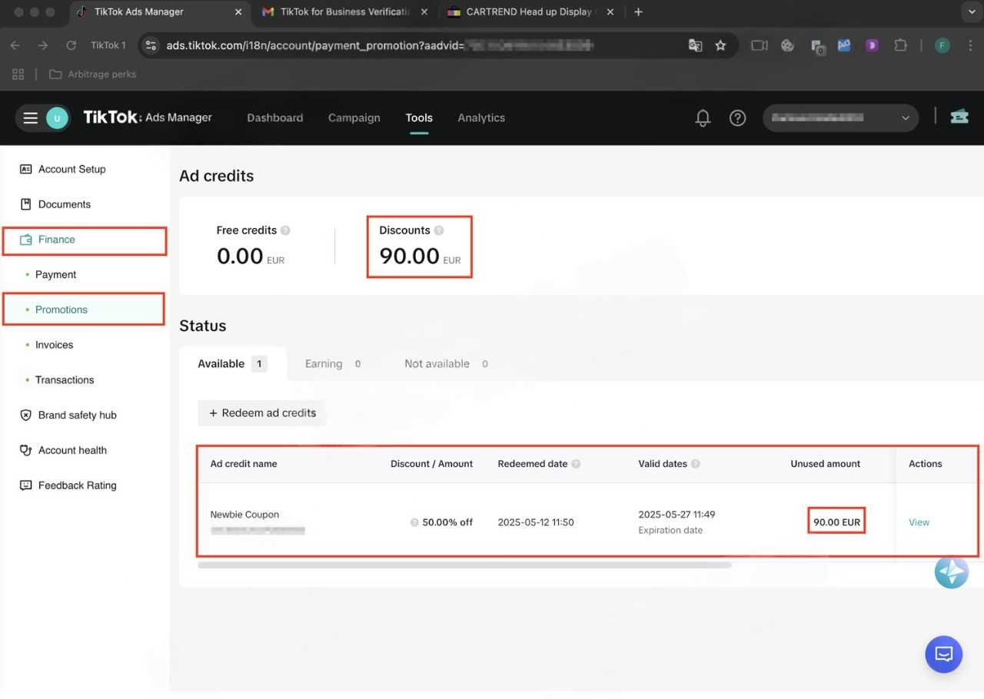This screenshot has height=699, width=984.
Task: Reload the page
Action: pyautogui.click(x=71, y=45)
